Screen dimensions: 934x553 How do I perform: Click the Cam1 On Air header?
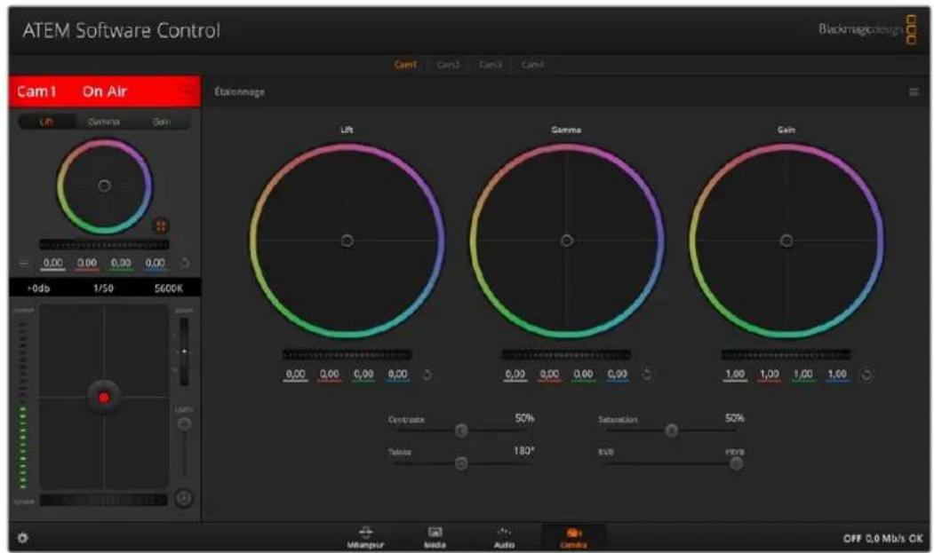104,91
